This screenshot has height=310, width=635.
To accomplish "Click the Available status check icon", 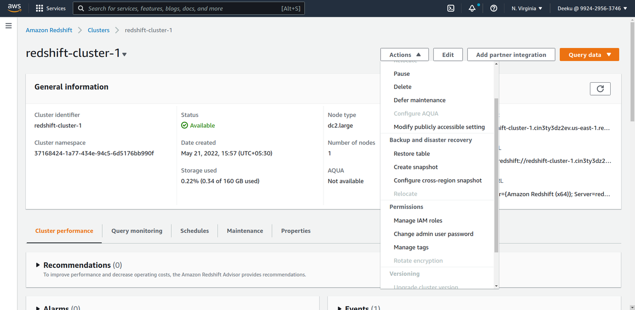I will click(185, 125).
